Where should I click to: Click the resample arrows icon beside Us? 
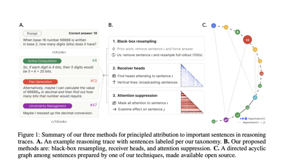[113, 55]
